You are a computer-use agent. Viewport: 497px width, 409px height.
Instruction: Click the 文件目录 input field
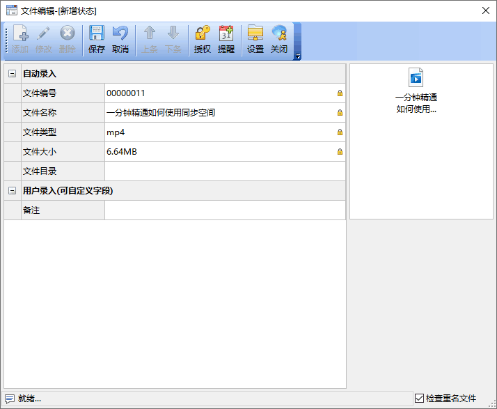click(224, 171)
